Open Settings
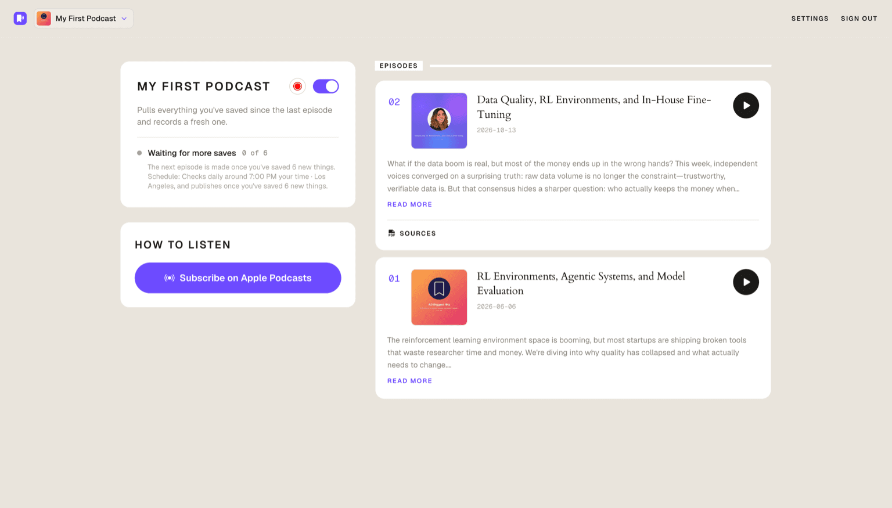This screenshot has height=508, width=892. [810, 19]
